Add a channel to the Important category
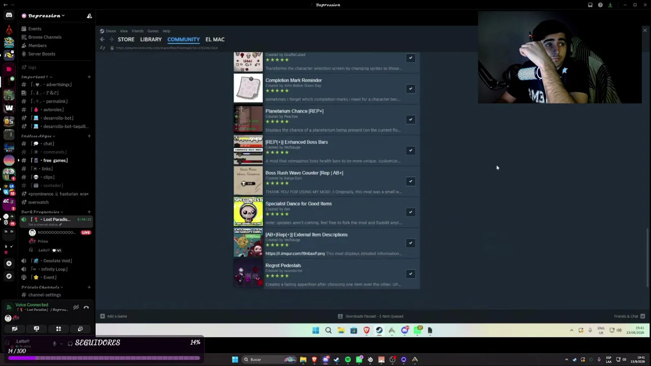 pyautogui.click(x=89, y=77)
